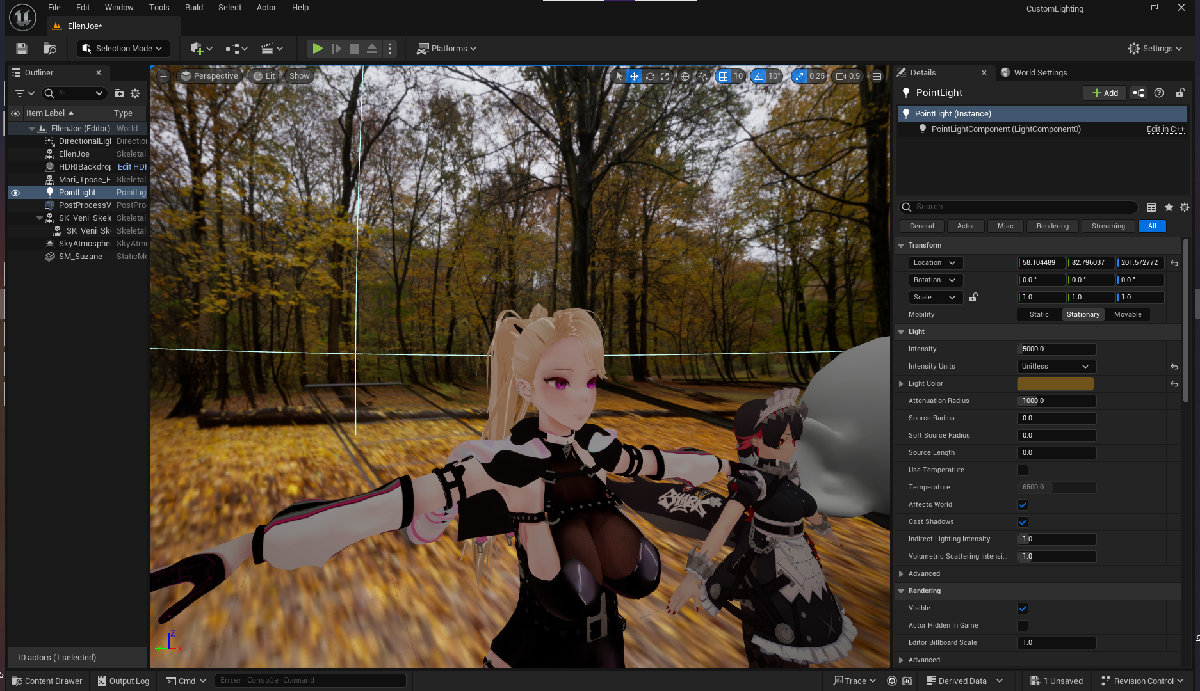Image resolution: width=1200 pixels, height=691 pixels.
Task: Open the Blueprints toolbar dropdown
Action: (236, 49)
